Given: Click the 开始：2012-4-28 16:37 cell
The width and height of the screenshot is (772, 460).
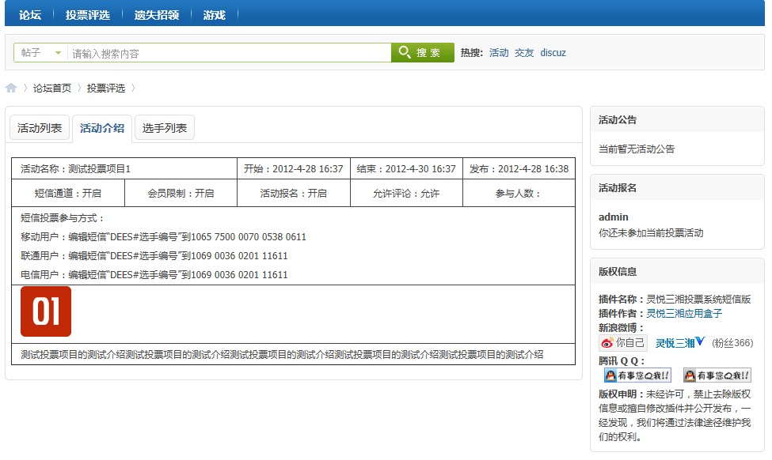Looking at the screenshot, I should click(294, 168).
